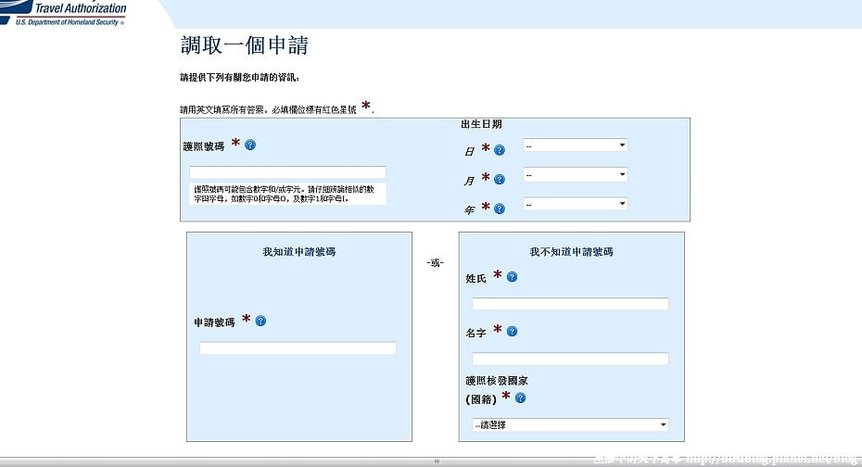Expand the 日 birth day dropdown
Screen dimensions: 862x467
coord(575,145)
